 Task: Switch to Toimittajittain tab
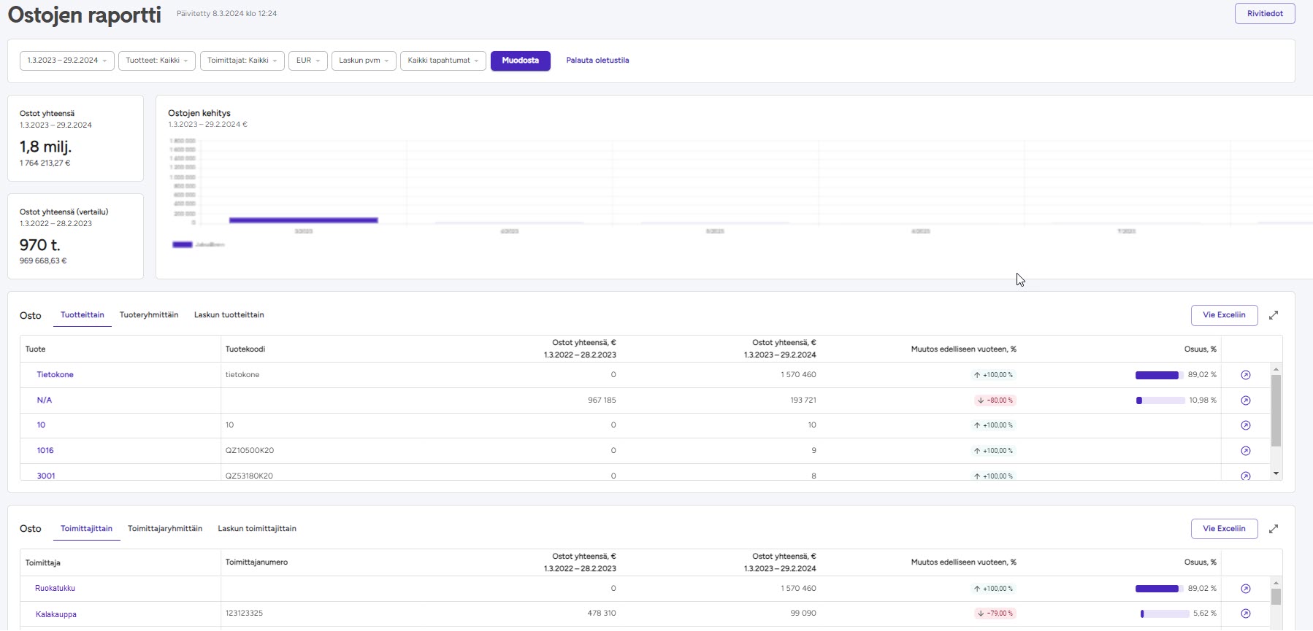tap(86, 529)
